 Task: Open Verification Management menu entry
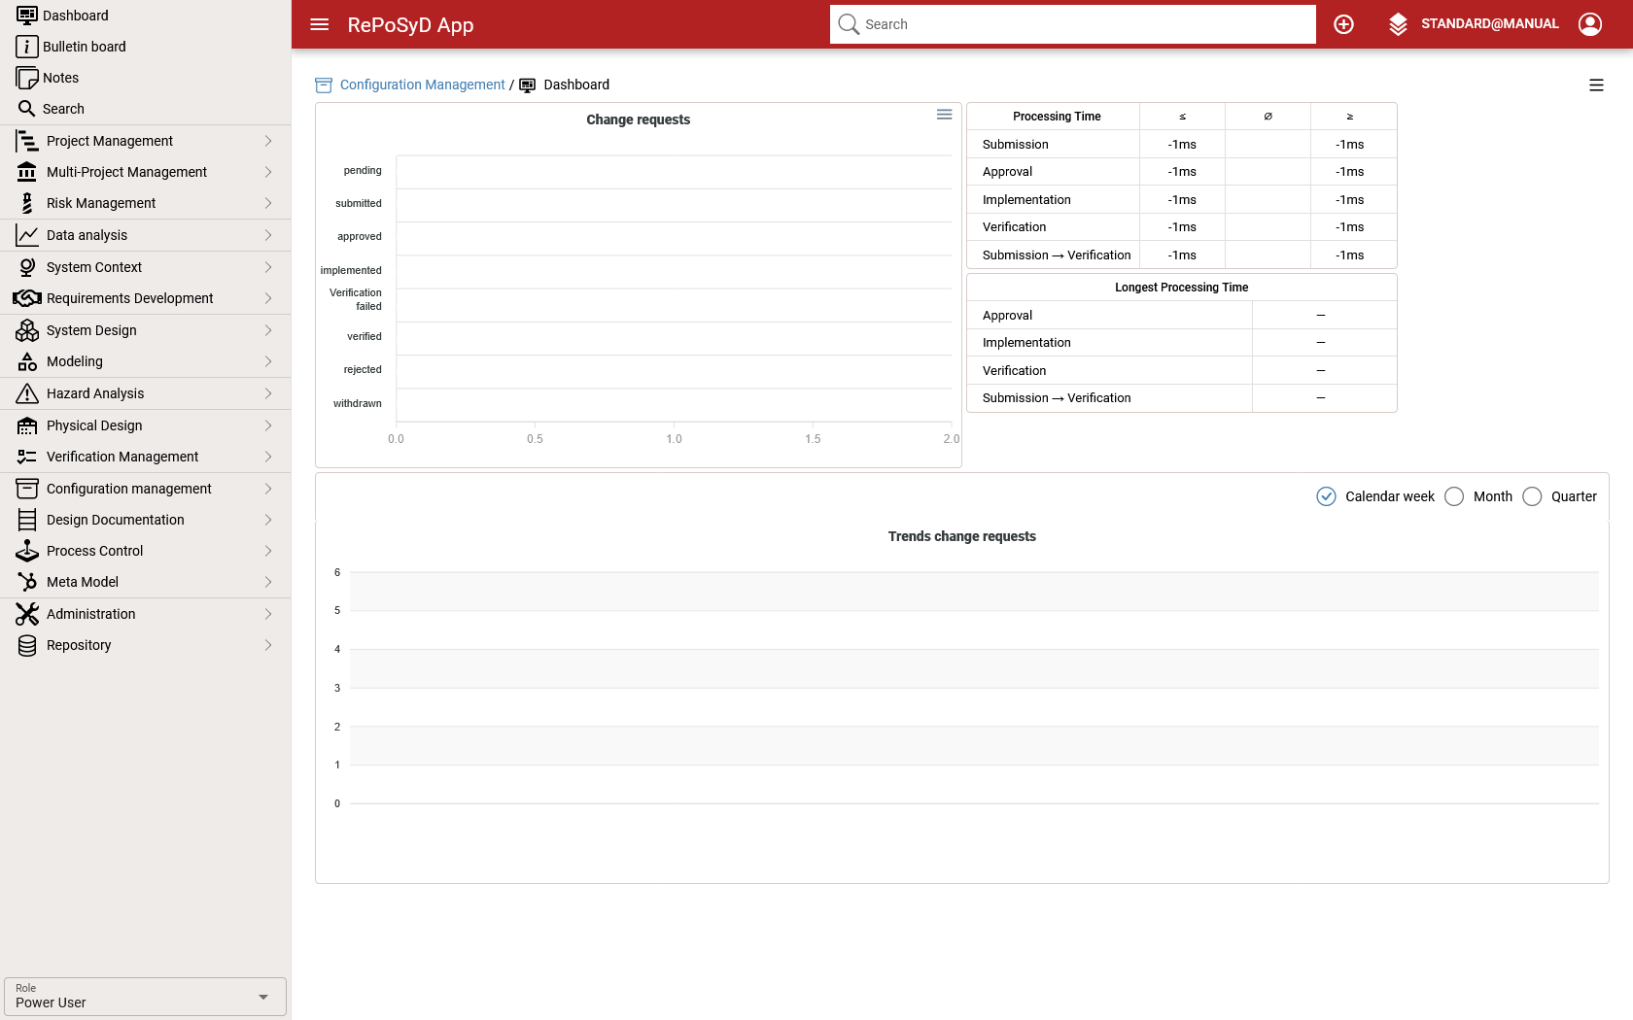click(145, 457)
